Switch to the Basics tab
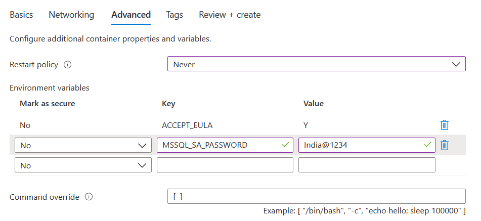This screenshot has height=221, width=481. click(21, 15)
